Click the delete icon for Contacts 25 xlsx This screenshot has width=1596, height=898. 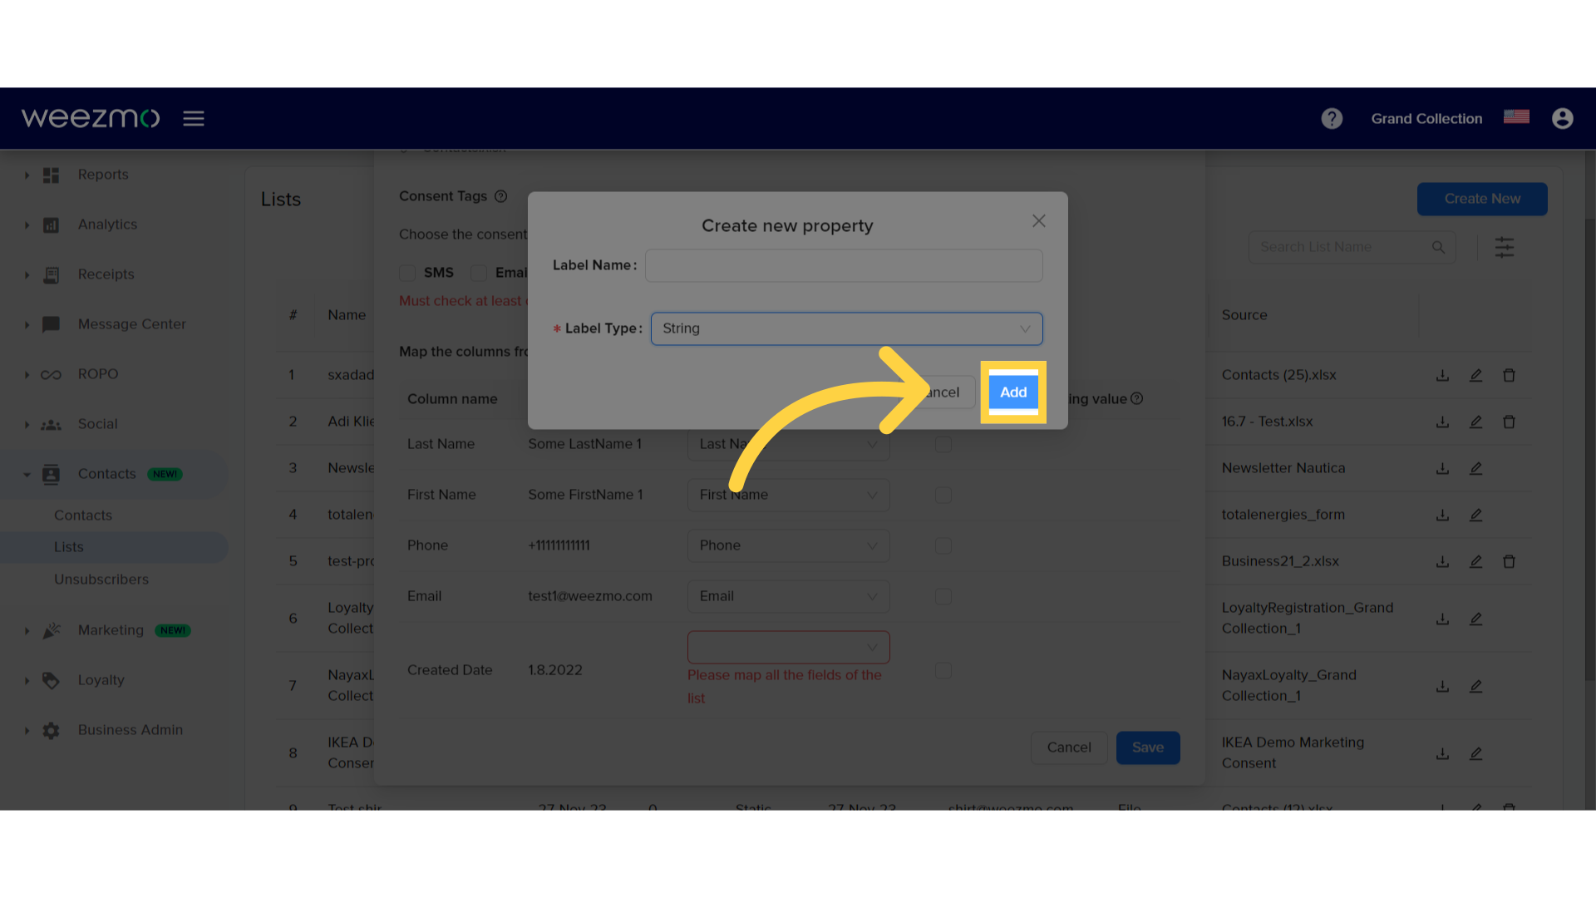point(1510,375)
